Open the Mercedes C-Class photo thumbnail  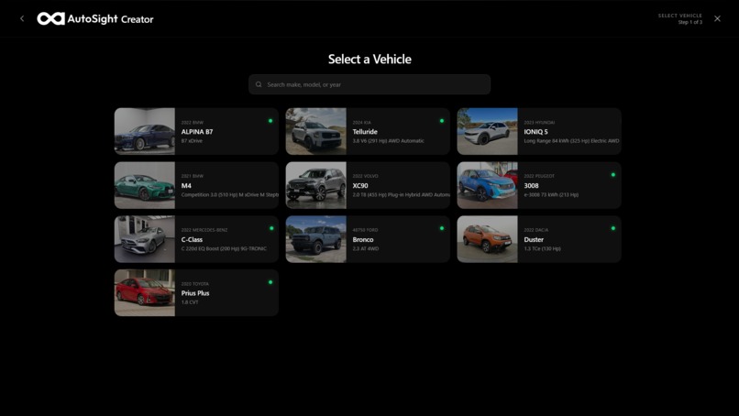click(x=145, y=239)
